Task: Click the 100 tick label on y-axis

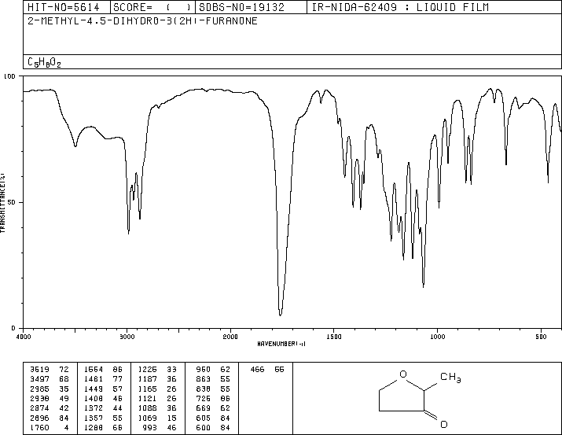Action: (9, 76)
